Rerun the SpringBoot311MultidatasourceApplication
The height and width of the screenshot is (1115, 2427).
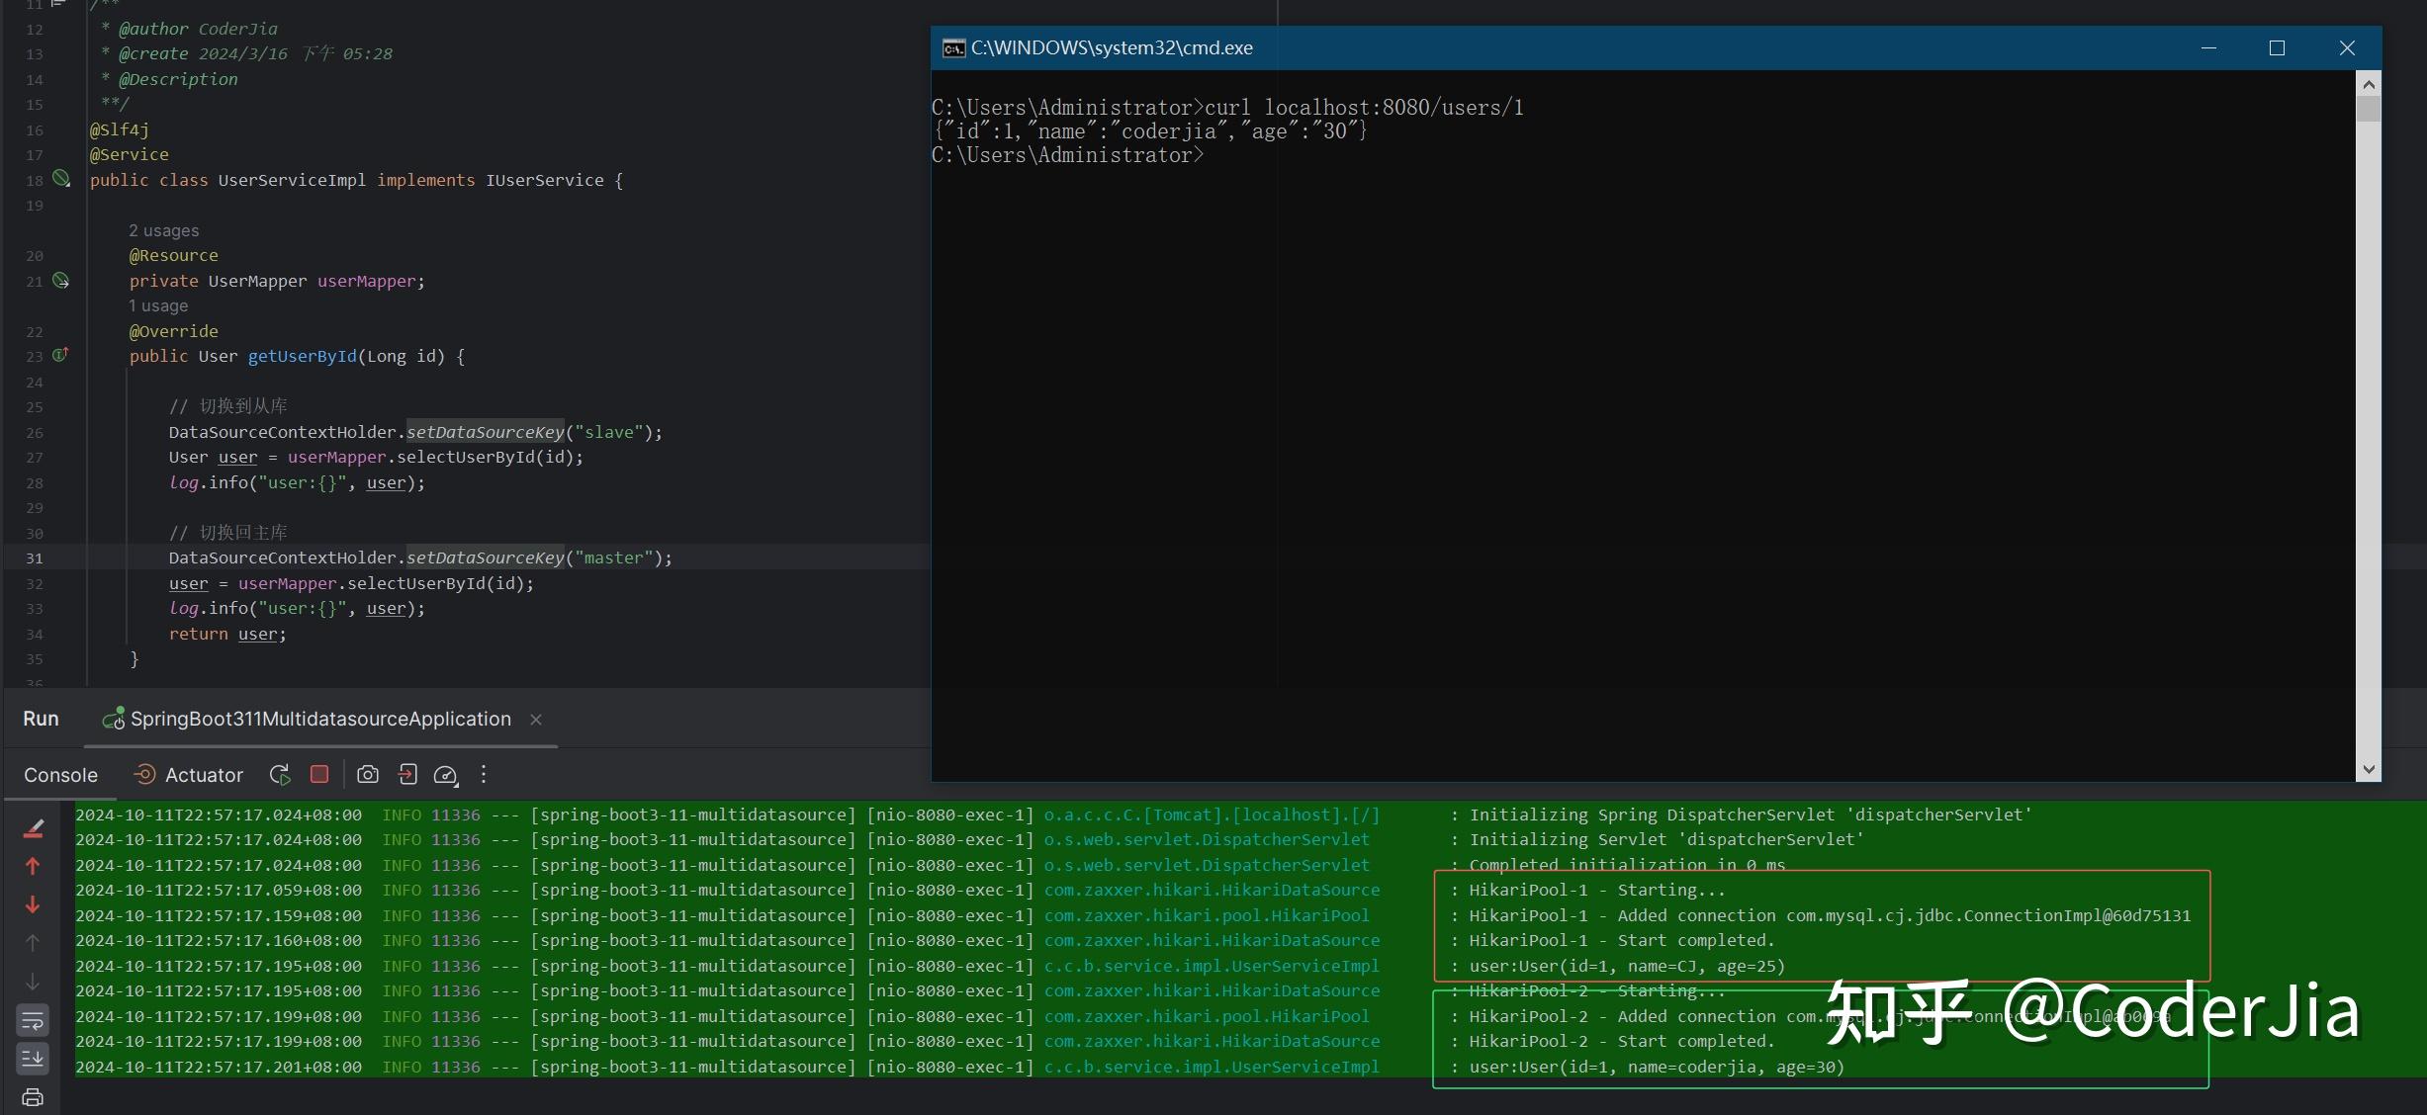[280, 775]
